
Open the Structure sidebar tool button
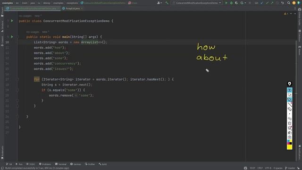(2, 26)
